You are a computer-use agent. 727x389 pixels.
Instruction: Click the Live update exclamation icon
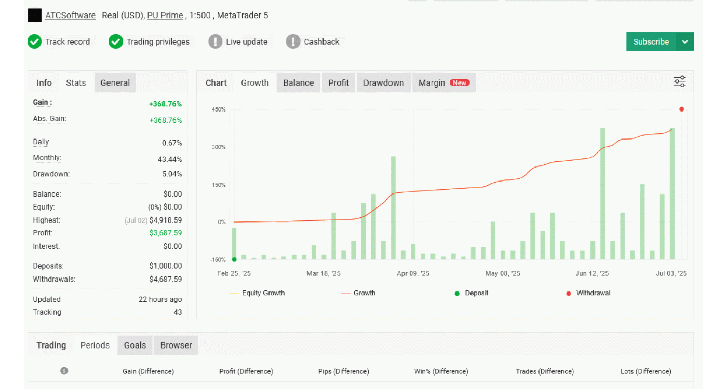[215, 41]
